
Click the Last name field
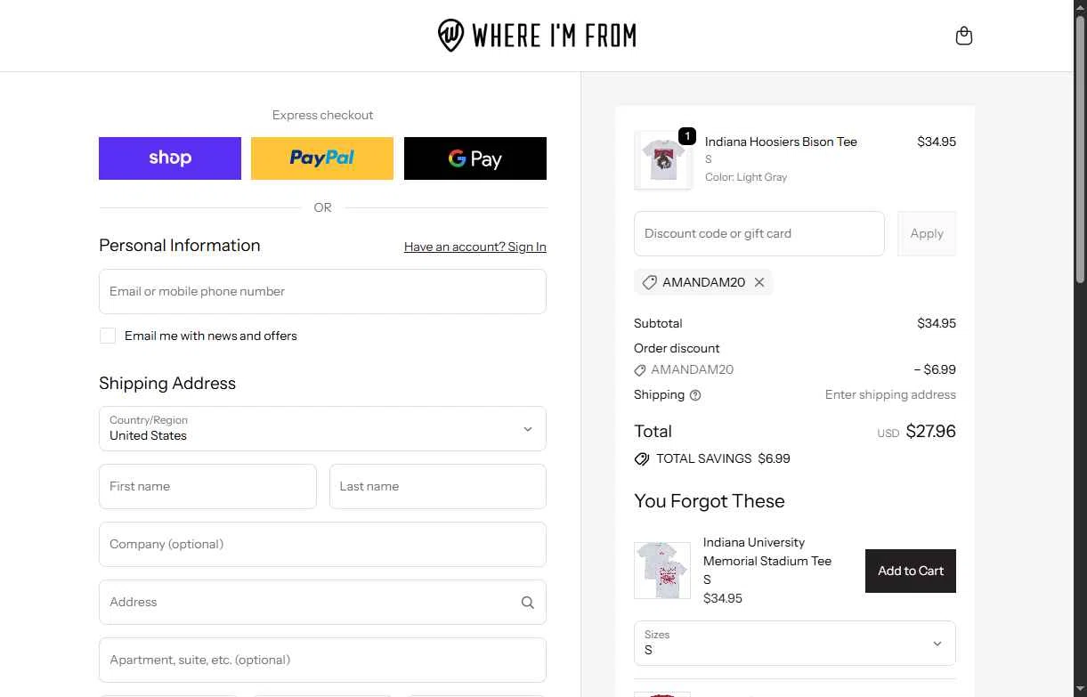(438, 486)
